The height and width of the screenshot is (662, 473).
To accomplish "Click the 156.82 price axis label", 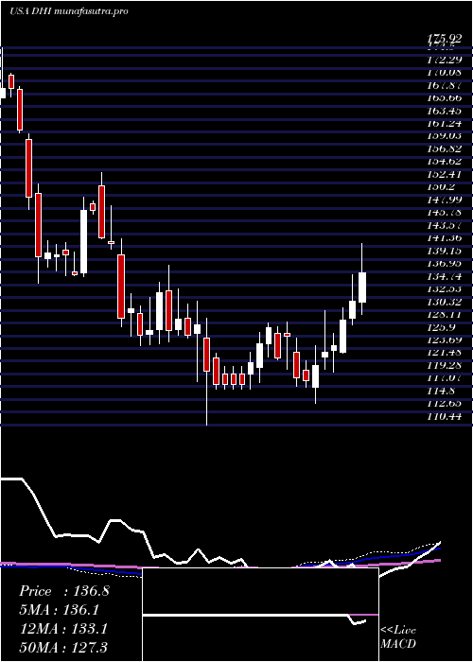I will tap(444, 148).
